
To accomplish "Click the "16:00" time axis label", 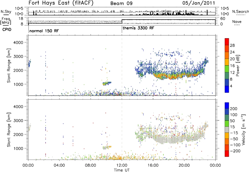I will tap(153, 165).
